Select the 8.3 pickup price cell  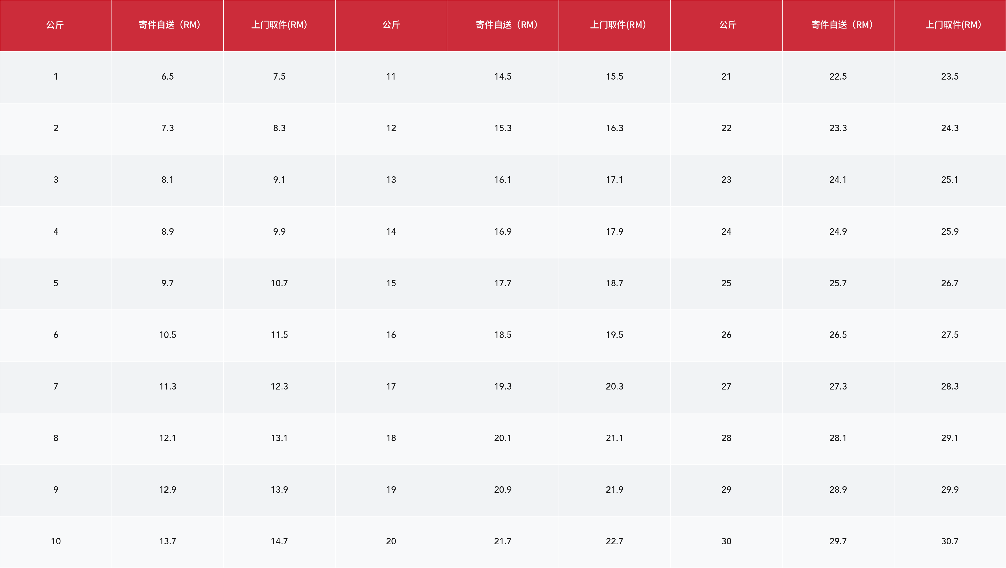click(x=279, y=128)
